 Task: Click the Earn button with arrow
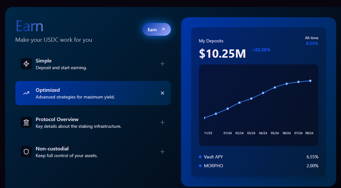coord(156,29)
